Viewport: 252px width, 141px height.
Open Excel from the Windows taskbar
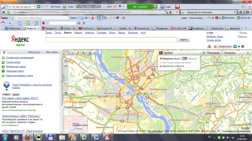[84, 137]
